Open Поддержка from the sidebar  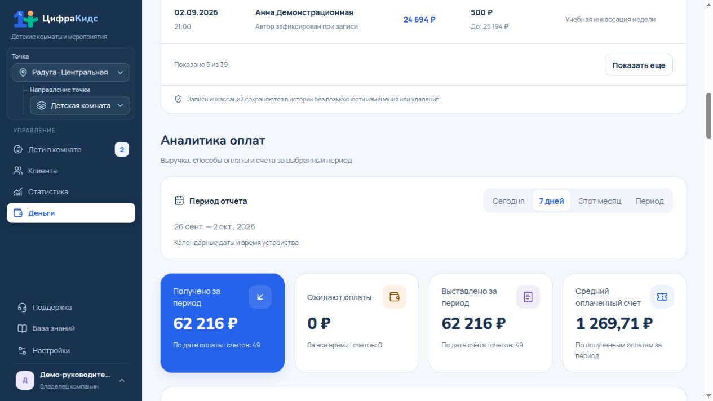pyautogui.click(x=71, y=308)
